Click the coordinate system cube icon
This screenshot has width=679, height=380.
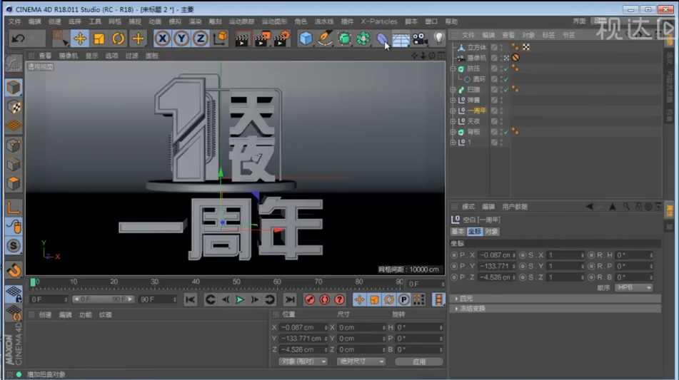221,38
